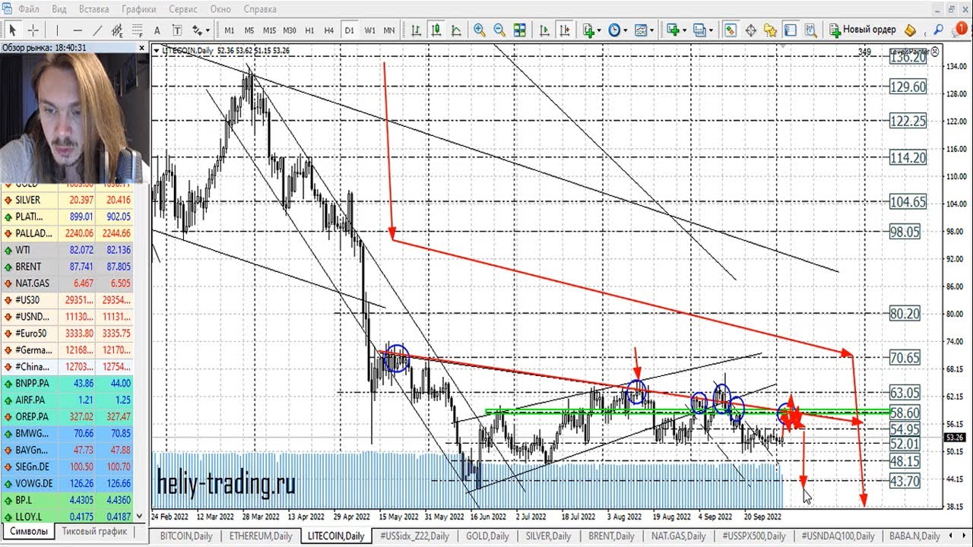Screen dimensions: 973x547
Task: Expand the Templates dropdown arrow
Action: click(x=652, y=30)
